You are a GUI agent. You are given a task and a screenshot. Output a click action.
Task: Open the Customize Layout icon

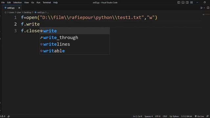point(192,2)
